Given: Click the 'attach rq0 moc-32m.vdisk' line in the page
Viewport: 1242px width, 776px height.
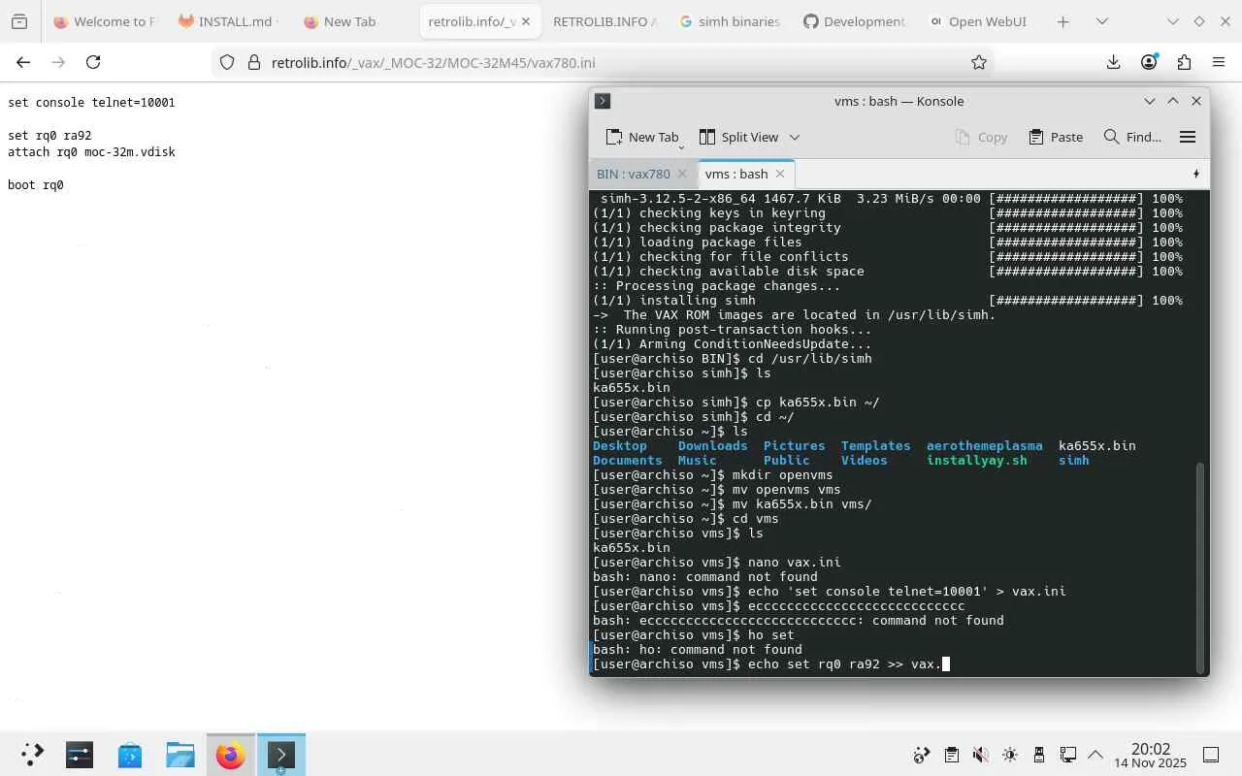Looking at the screenshot, I should point(91,152).
